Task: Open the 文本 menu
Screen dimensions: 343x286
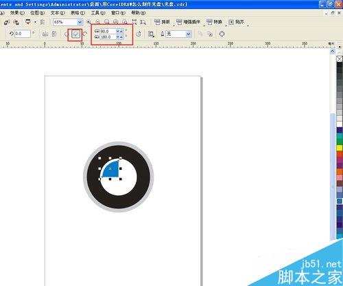Action: coord(58,13)
